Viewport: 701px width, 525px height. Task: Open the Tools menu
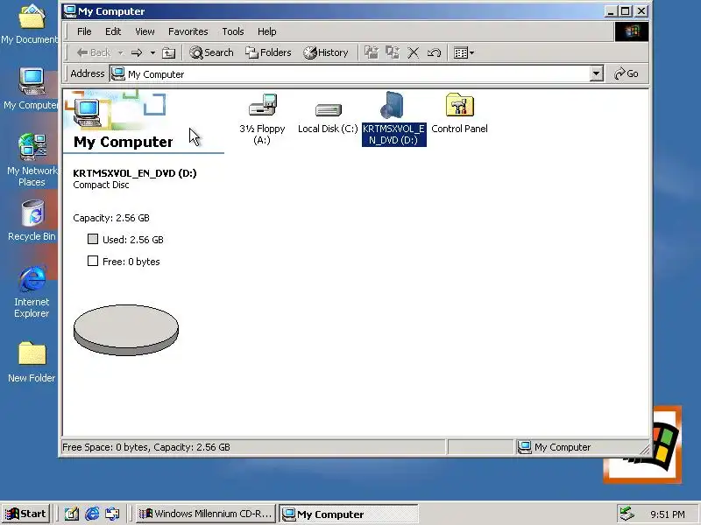tap(233, 31)
